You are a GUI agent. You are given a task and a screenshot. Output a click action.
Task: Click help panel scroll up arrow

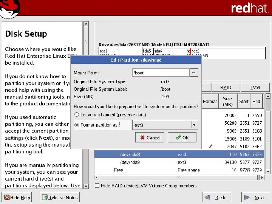tap(86, 23)
